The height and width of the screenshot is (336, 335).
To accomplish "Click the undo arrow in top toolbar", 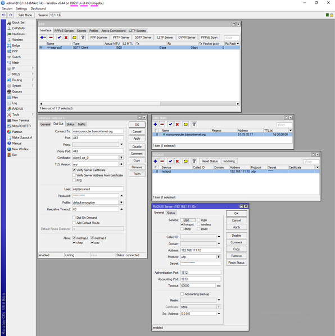I will pyautogui.click(x=4, y=15).
